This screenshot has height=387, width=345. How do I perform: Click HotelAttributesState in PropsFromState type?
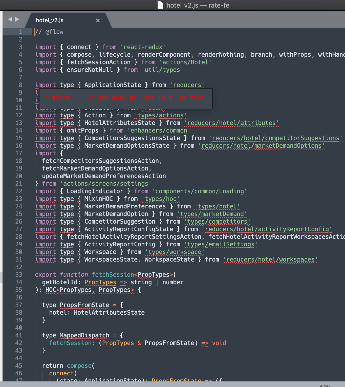(109, 313)
